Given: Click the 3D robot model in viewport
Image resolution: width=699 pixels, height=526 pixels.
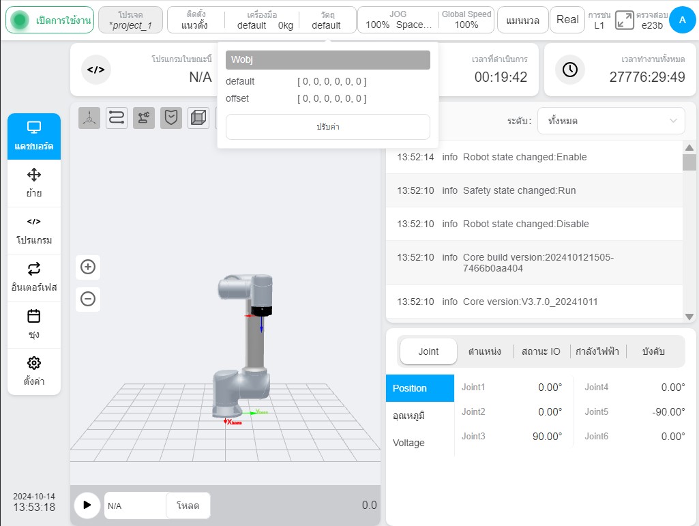Looking at the screenshot, I should 244,346.
